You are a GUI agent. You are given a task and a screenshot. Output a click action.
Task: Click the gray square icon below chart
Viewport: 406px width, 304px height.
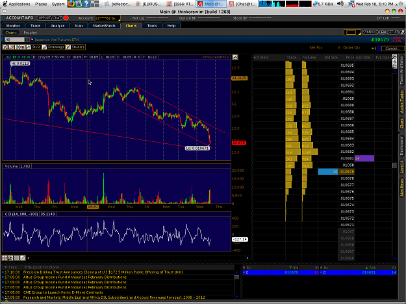(x=17, y=258)
